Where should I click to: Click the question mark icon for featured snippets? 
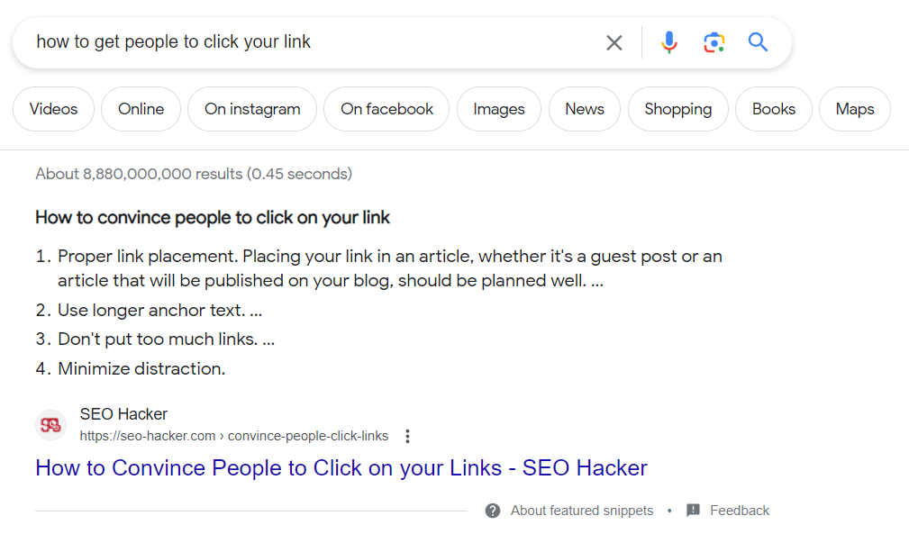pos(493,511)
